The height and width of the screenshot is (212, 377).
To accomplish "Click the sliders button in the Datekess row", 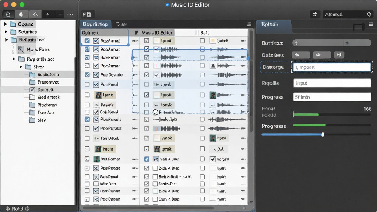I will (x=339, y=55).
